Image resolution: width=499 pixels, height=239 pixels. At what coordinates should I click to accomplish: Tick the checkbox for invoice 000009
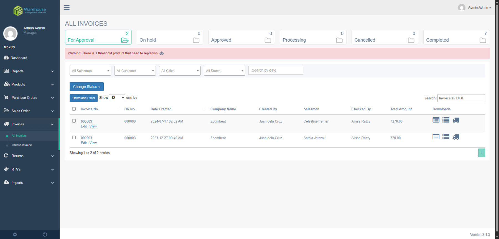[x=74, y=121]
